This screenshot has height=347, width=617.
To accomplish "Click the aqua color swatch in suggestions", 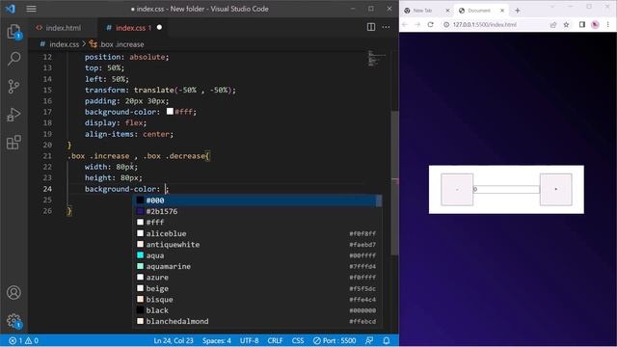I will (140, 255).
